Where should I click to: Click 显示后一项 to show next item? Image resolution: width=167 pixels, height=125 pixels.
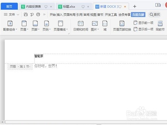(143, 29)
